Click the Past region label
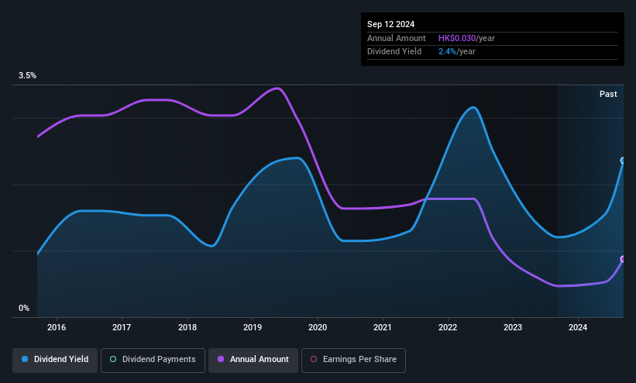Viewport: 636px width, 383px height. tap(608, 95)
